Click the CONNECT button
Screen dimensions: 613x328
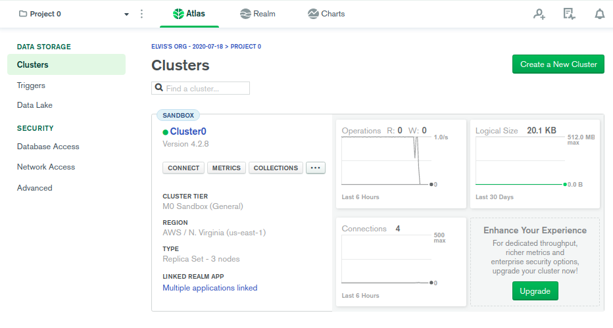point(184,168)
